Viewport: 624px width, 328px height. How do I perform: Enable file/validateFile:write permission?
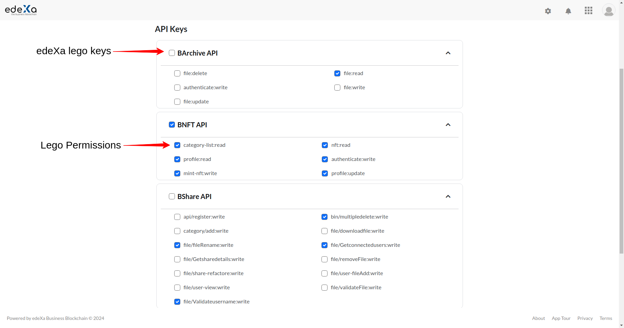click(324, 288)
